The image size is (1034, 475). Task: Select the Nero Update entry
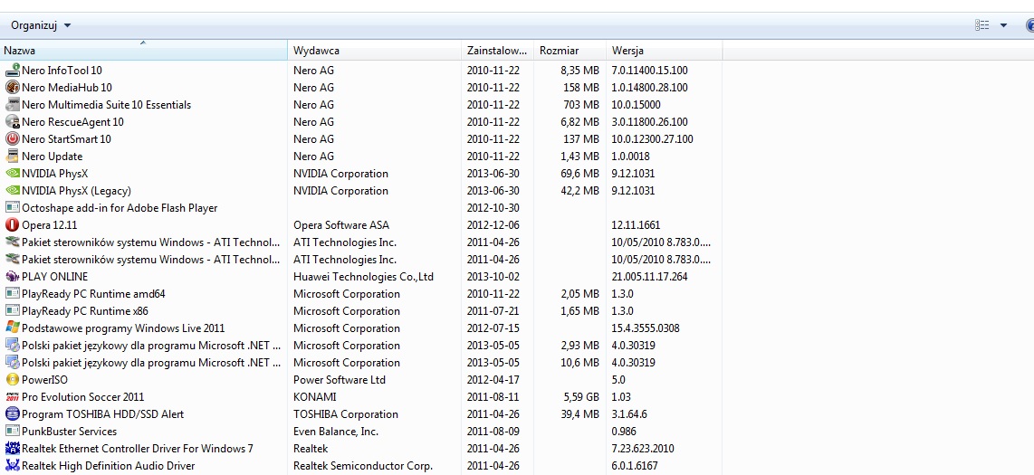53,157
